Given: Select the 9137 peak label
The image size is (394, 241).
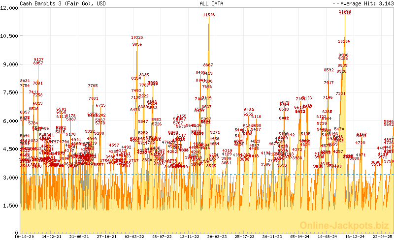Looking at the screenshot, I should pos(38,60).
